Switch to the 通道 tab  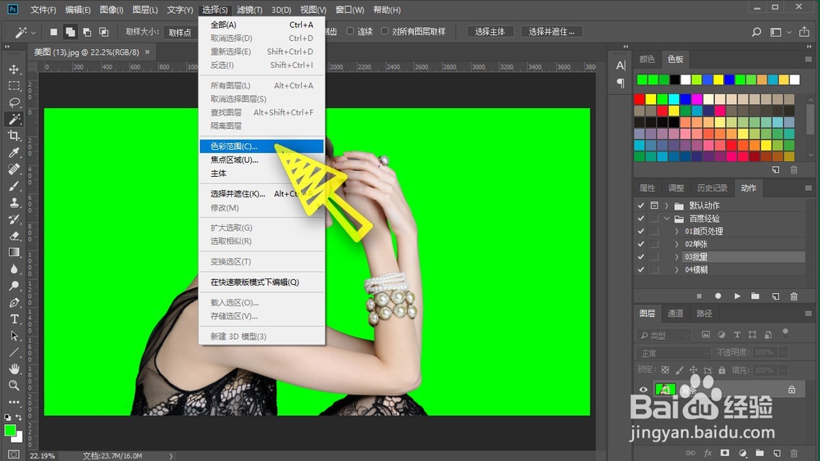click(675, 314)
